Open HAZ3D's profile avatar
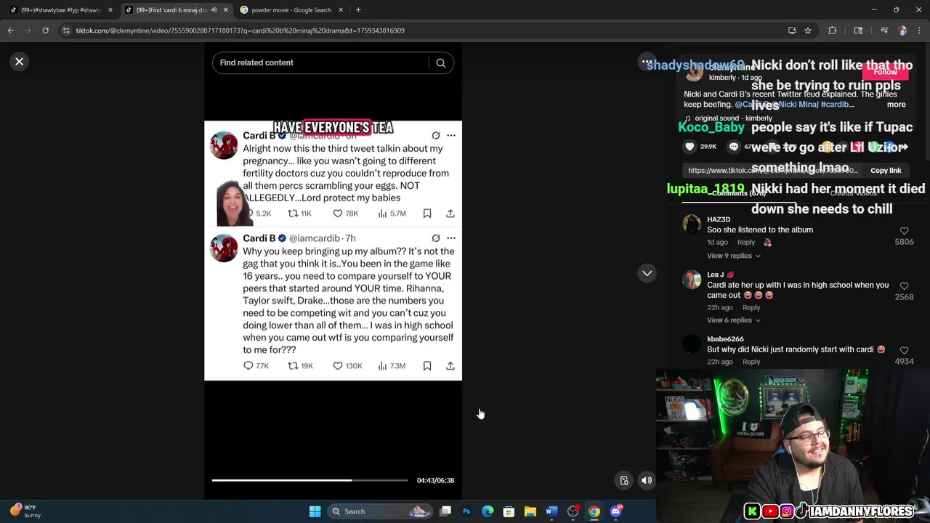Image resolution: width=930 pixels, height=523 pixels. click(692, 224)
